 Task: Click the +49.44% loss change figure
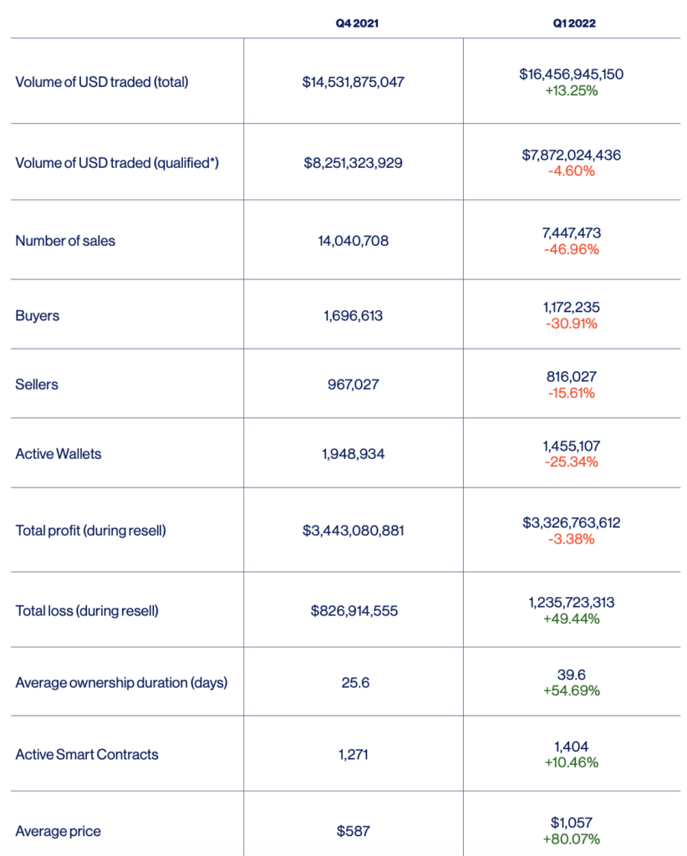572,619
